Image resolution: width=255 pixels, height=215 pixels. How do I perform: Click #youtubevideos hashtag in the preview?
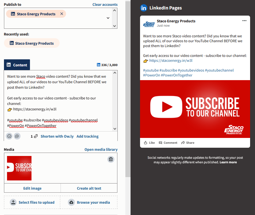tap(191, 70)
